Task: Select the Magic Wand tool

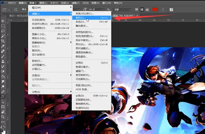Action: [x=3, y=36]
